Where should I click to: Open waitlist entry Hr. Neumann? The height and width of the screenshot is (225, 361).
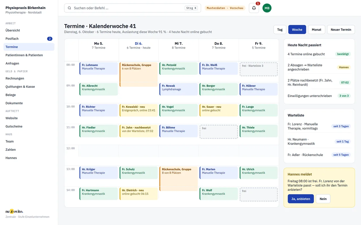(319, 141)
